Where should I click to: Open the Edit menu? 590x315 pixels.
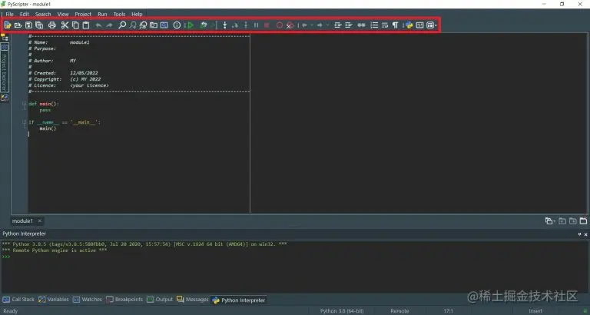pyautogui.click(x=24, y=14)
